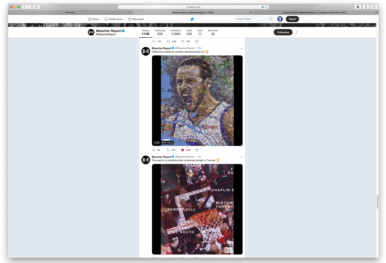The width and height of the screenshot is (386, 263).
Task: Open Twitter Messages
Action: coord(136,19)
